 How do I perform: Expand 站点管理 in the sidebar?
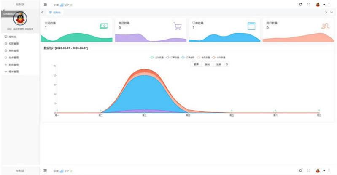pos(20,58)
